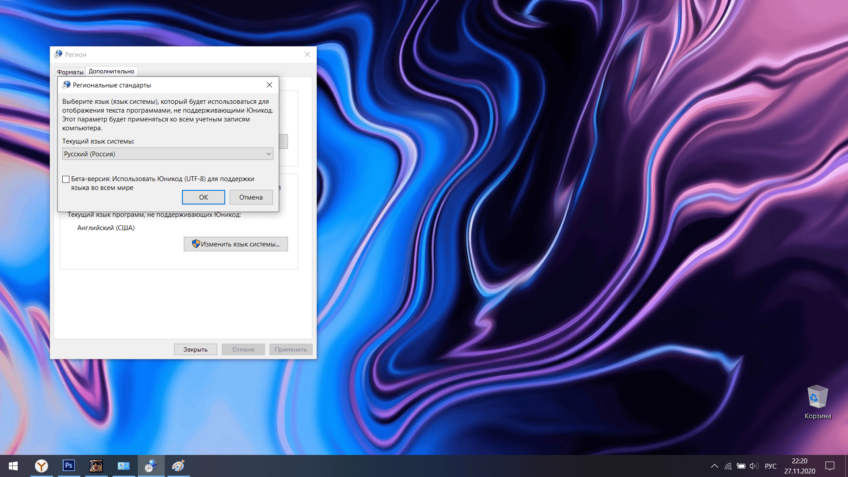Select the Английский (США) language text
Viewport: 848px width, 477px height.
click(x=106, y=228)
